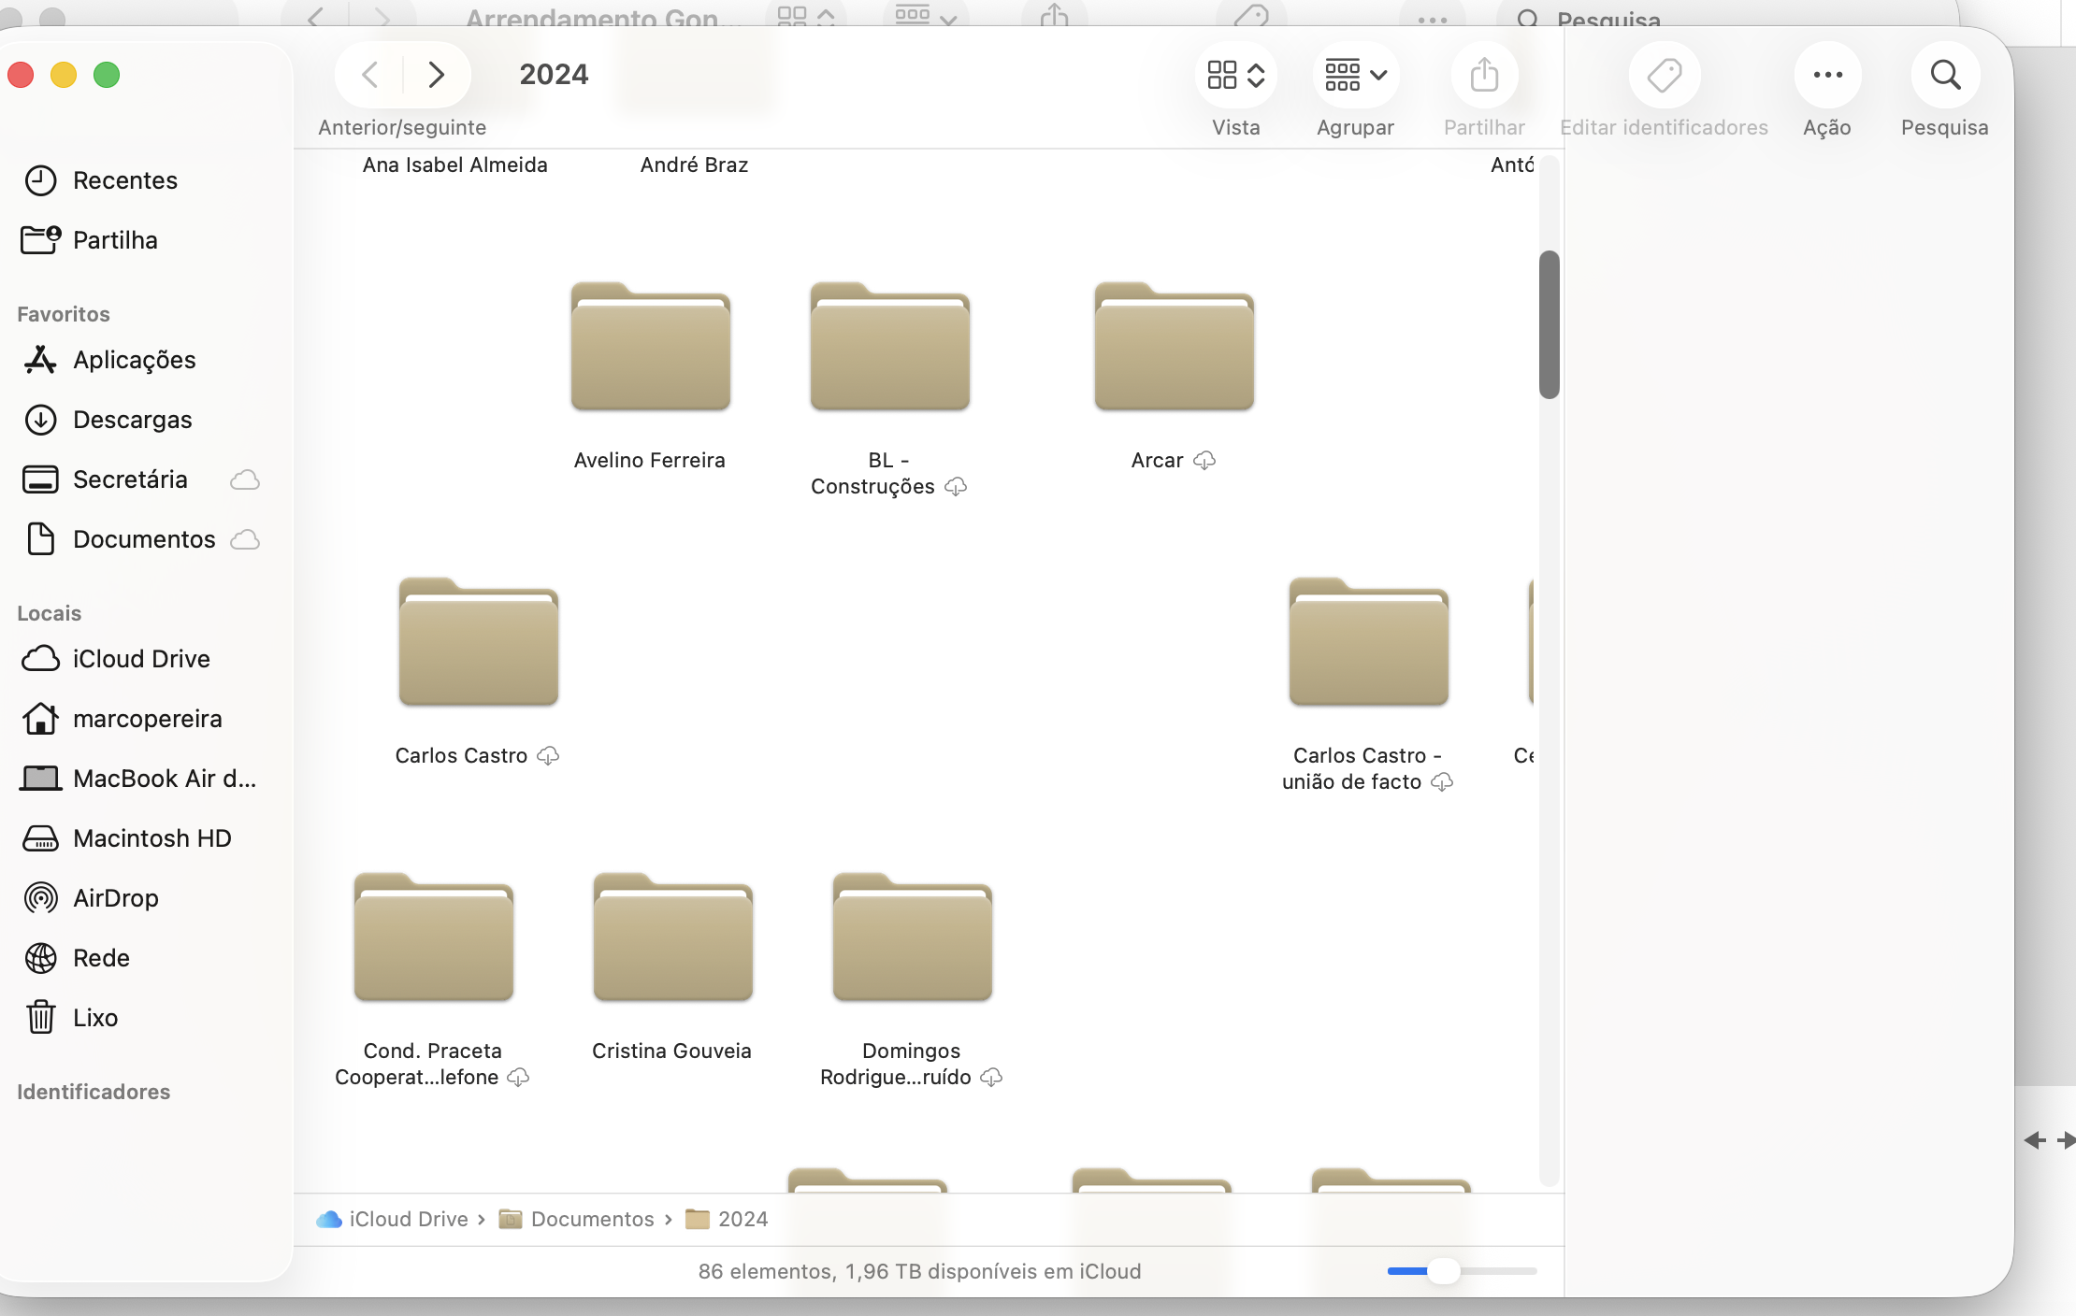Click Documentos in the path bar
This screenshot has height=1316, width=2076.
pos(591,1219)
